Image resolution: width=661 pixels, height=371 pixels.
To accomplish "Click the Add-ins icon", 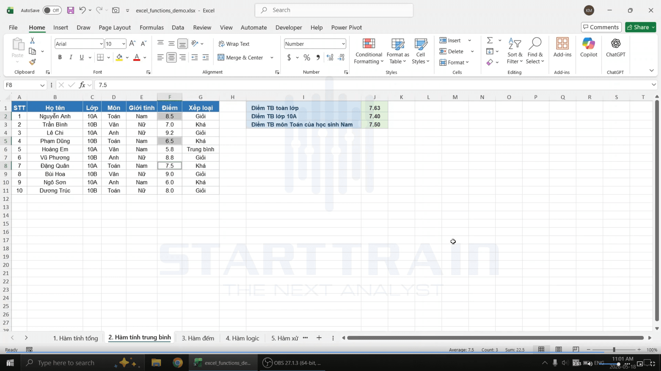I will 562,47.
